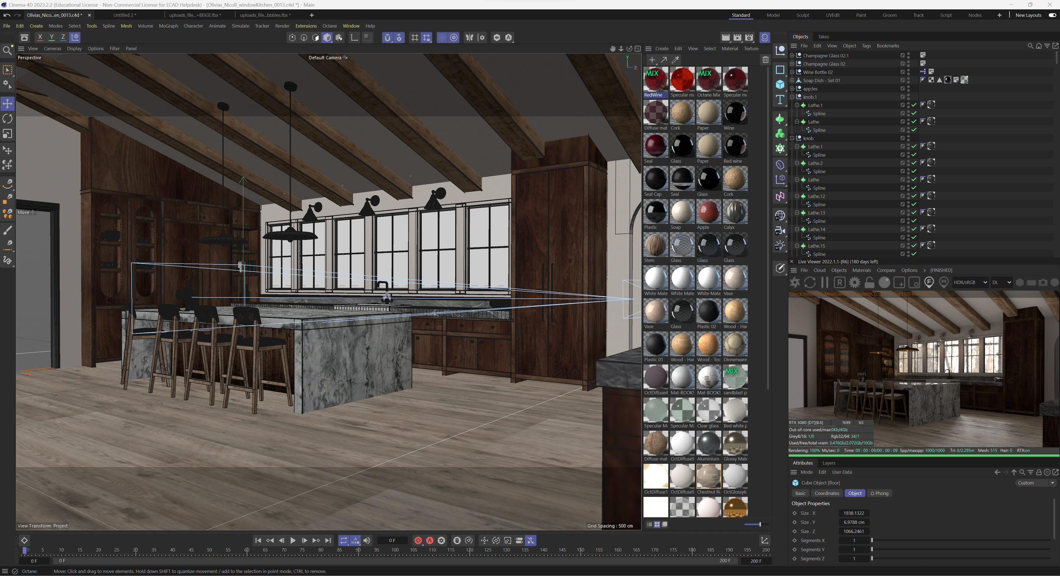Screen dimensions: 1060x576
Task: Lock the Live Viewer resolution icon
Action: pos(869,282)
